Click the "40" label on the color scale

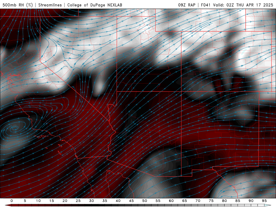118,201
